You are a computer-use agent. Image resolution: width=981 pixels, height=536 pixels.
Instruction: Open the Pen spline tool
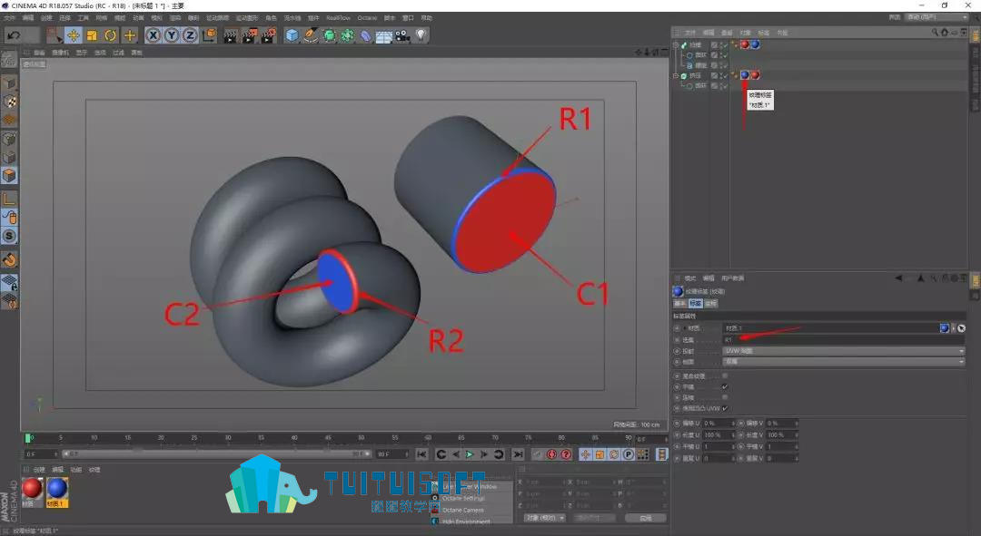coord(311,35)
